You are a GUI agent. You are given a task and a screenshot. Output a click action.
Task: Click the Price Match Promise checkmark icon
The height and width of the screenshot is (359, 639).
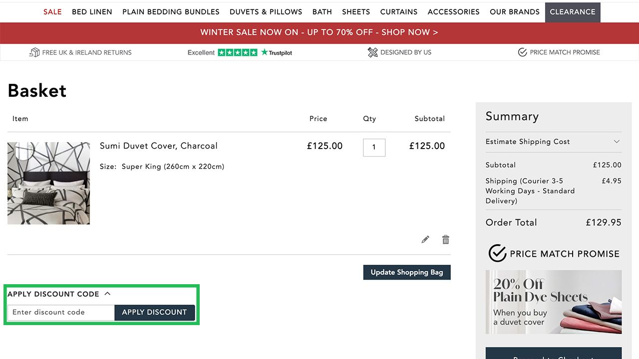pos(522,52)
